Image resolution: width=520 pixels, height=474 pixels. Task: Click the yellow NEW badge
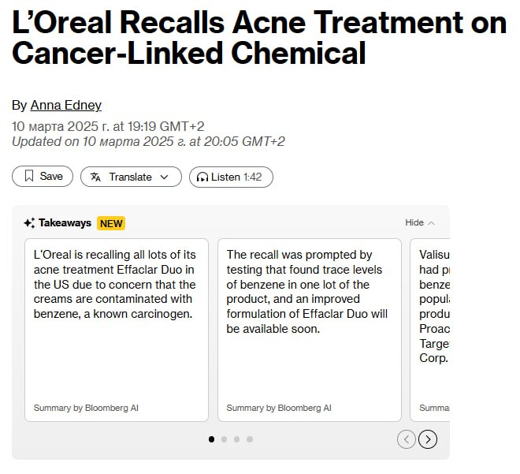pyautogui.click(x=111, y=223)
